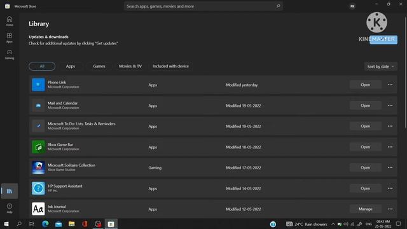Open the HP Support question icon in taskbar
This screenshot has height=229, width=407.
[273, 224]
